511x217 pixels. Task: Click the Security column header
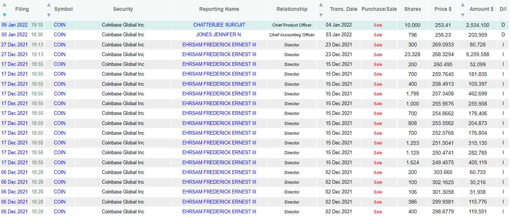coord(123,9)
